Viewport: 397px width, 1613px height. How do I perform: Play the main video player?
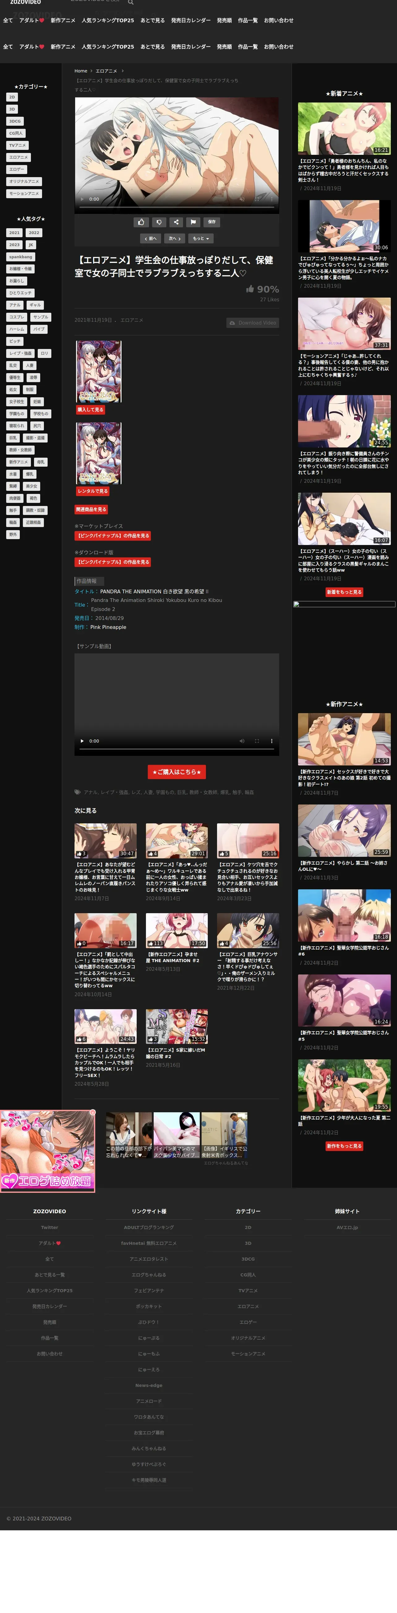point(82,199)
